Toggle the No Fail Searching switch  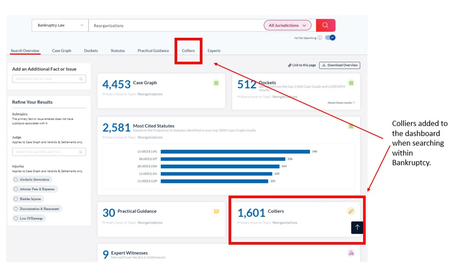coord(330,37)
